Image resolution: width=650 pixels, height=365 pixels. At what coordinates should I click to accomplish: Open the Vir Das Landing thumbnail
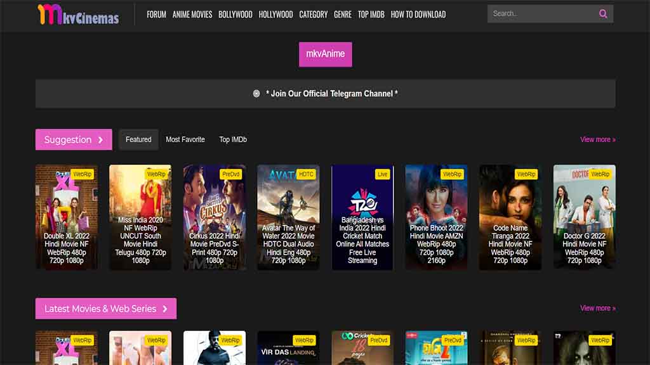pos(289,348)
